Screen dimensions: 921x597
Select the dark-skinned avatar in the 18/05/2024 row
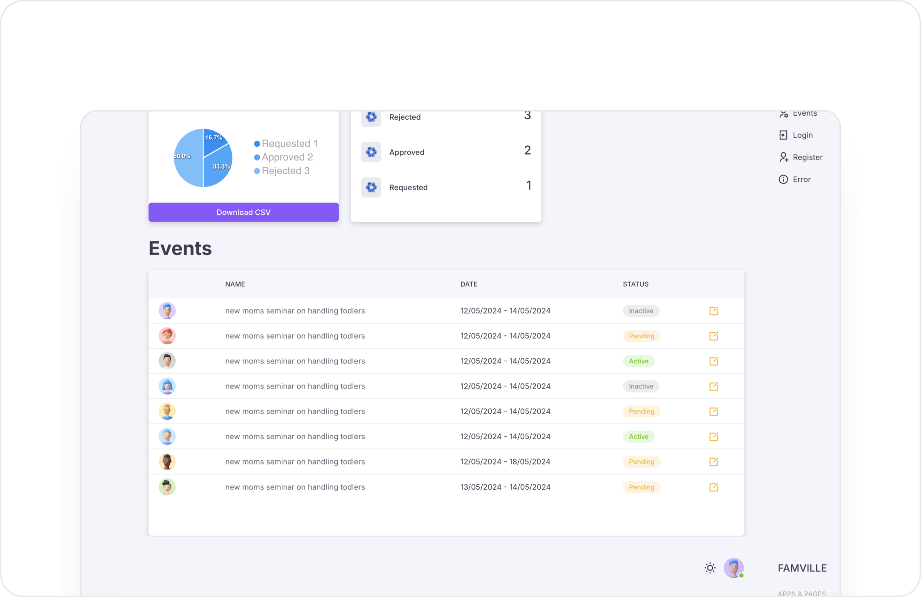pos(167,462)
